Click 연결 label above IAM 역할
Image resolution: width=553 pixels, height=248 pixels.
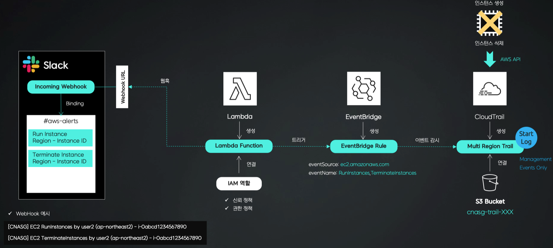[x=251, y=164]
